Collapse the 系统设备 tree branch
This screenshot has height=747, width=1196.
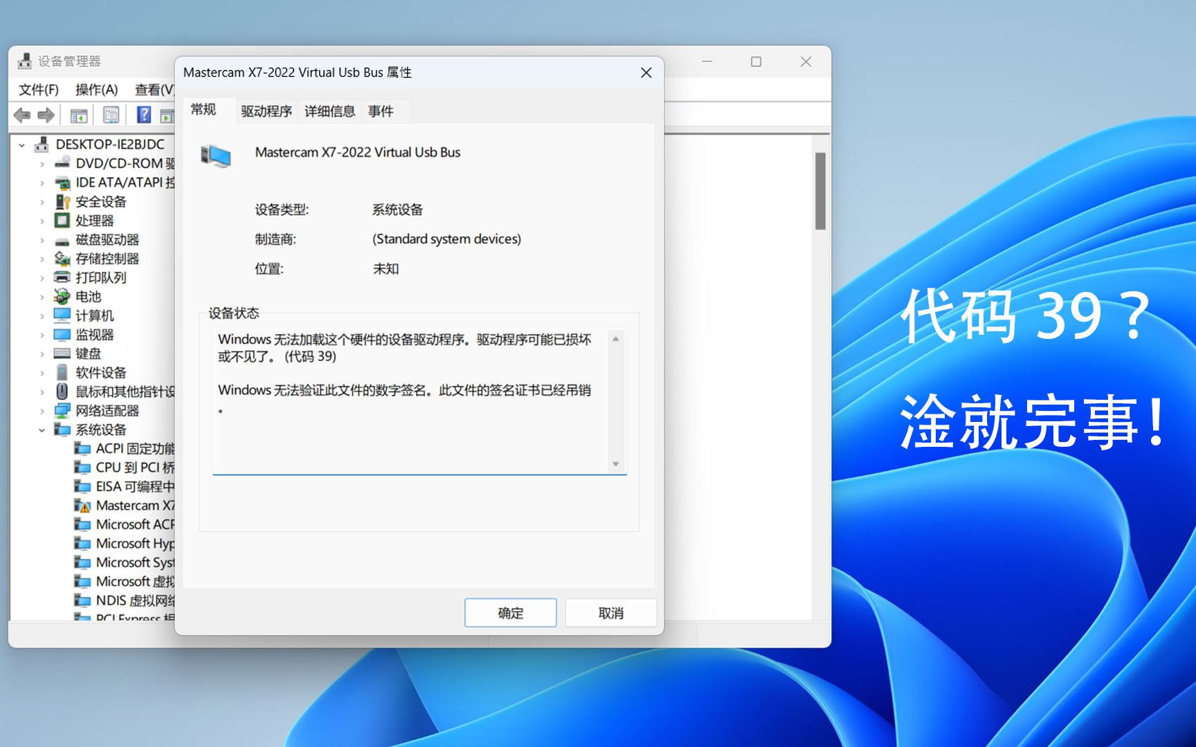(x=42, y=430)
